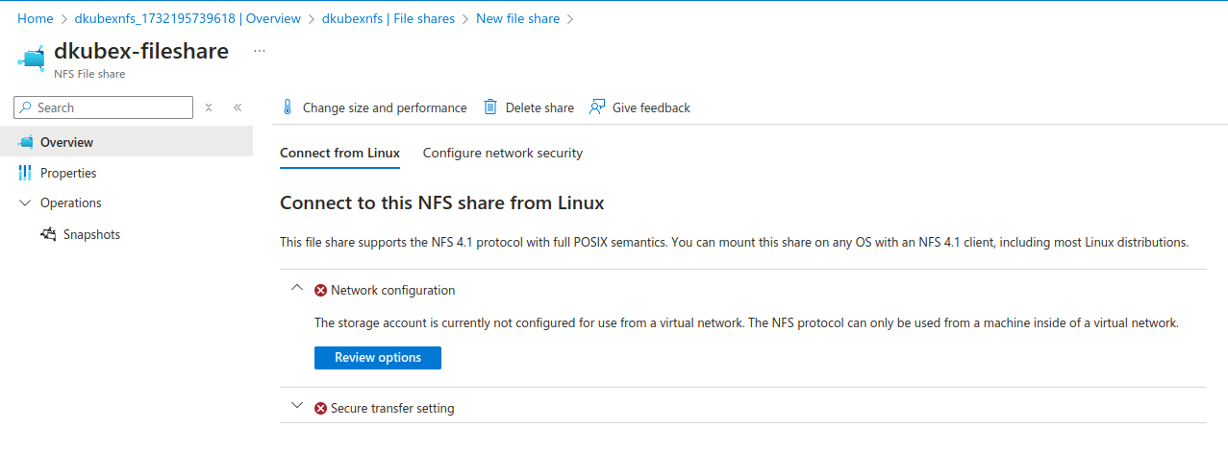The image size is (1228, 452).
Task: Collapse the sidebar using double chevron
Action: point(237,107)
